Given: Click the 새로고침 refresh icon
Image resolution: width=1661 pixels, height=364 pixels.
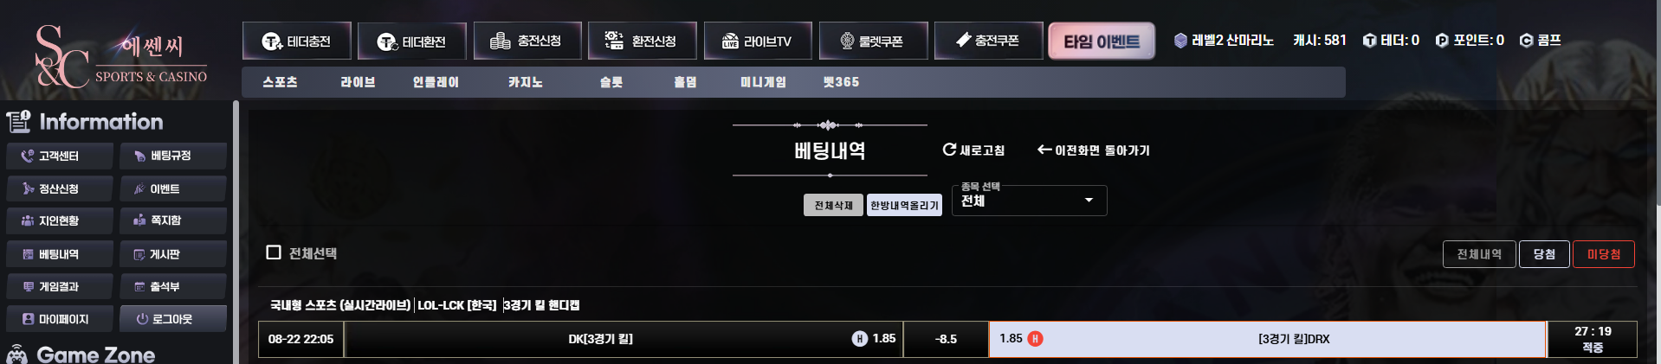Looking at the screenshot, I should [x=949, y=150].
